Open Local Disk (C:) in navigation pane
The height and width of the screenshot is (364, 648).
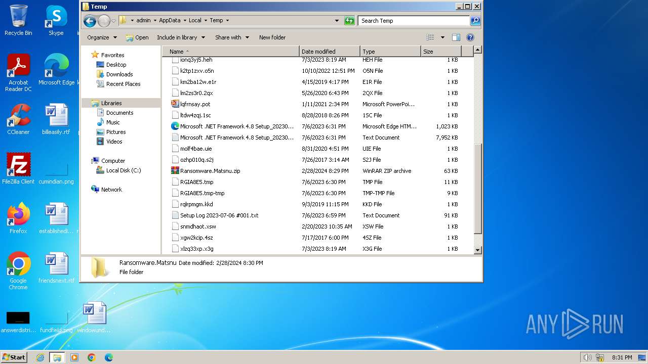[x=123, y=170]
